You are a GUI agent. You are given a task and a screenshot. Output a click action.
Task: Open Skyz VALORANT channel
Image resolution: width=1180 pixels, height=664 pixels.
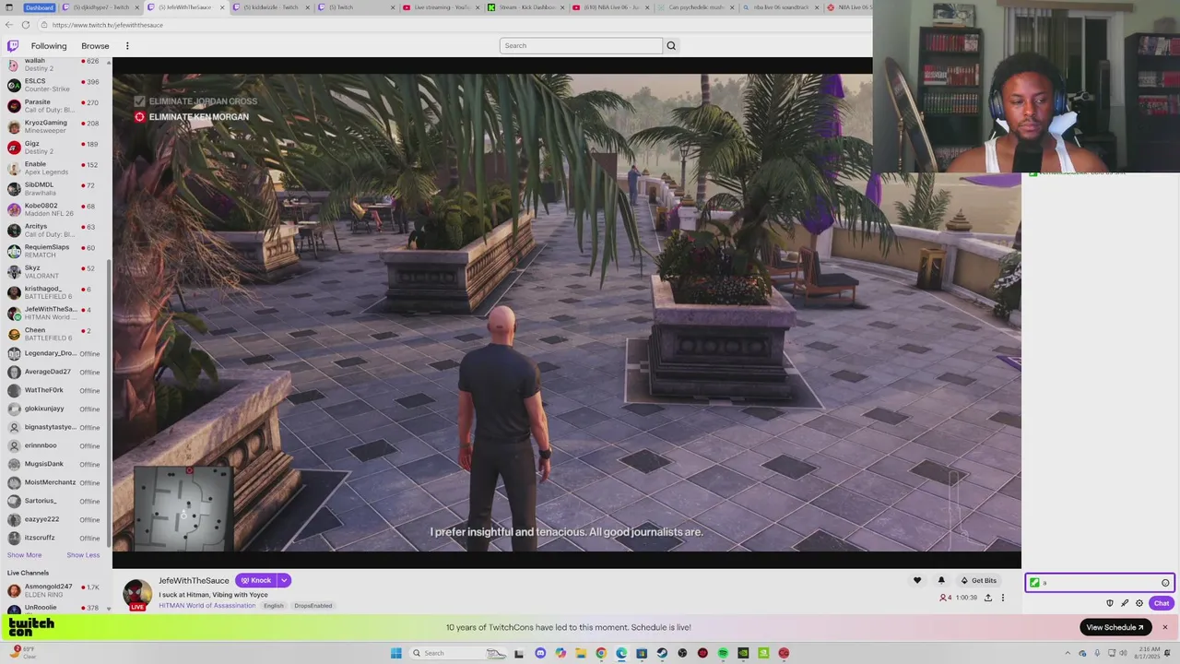(x=55, y=272)
